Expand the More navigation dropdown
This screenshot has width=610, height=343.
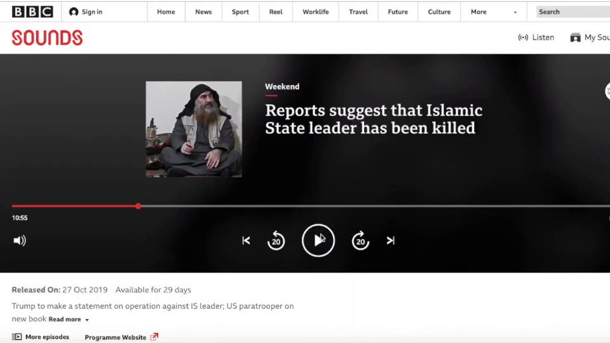[x=494, y=12]
